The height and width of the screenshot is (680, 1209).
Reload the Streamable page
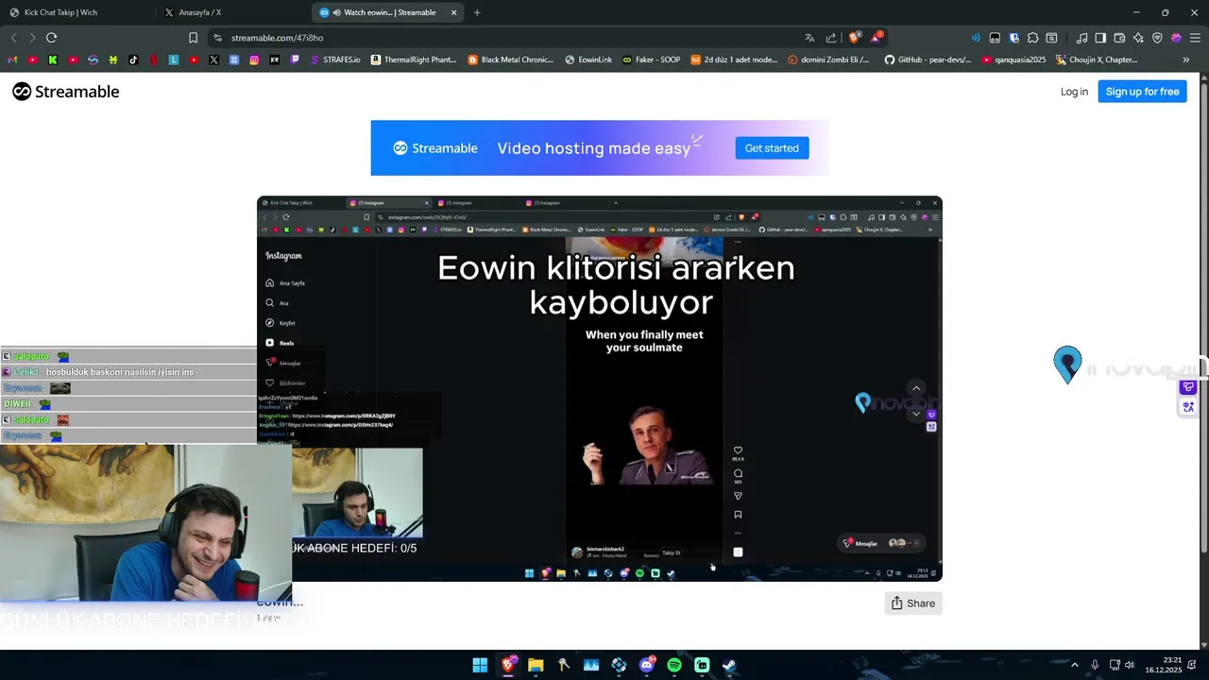pyautogui.click(x=51, y=38)
